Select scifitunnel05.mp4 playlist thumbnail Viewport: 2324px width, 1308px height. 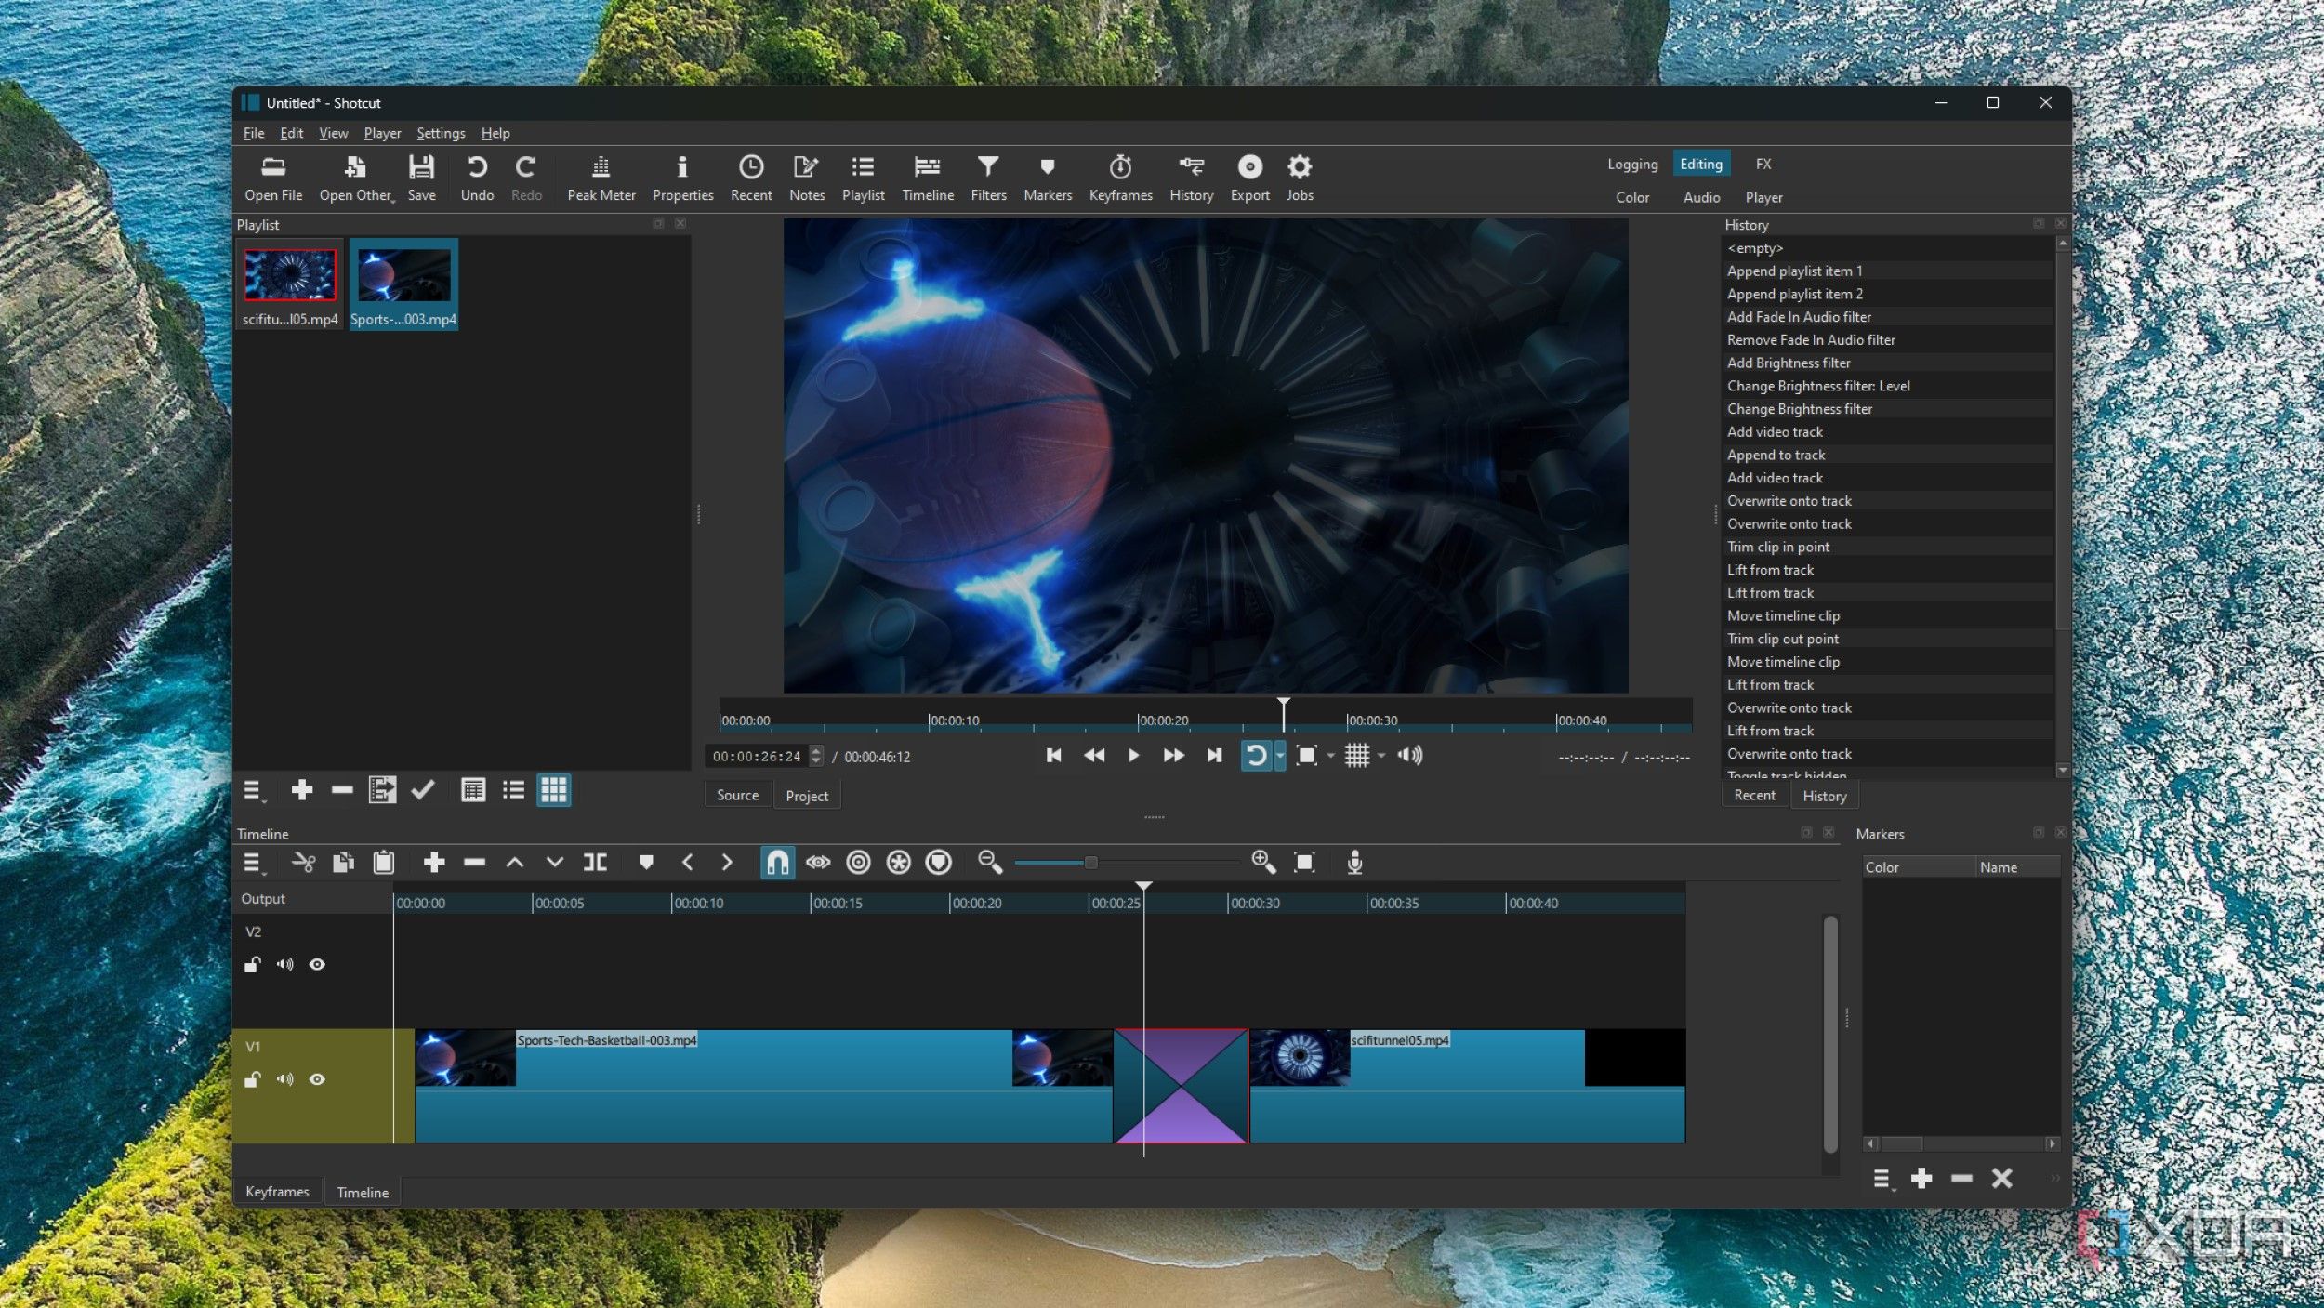tap(290, 275)
